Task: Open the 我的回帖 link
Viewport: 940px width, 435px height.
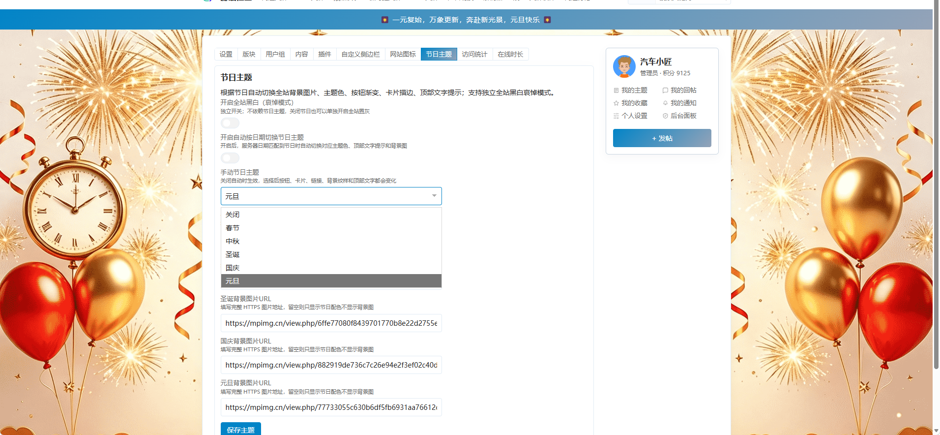Action: [683, 91]
